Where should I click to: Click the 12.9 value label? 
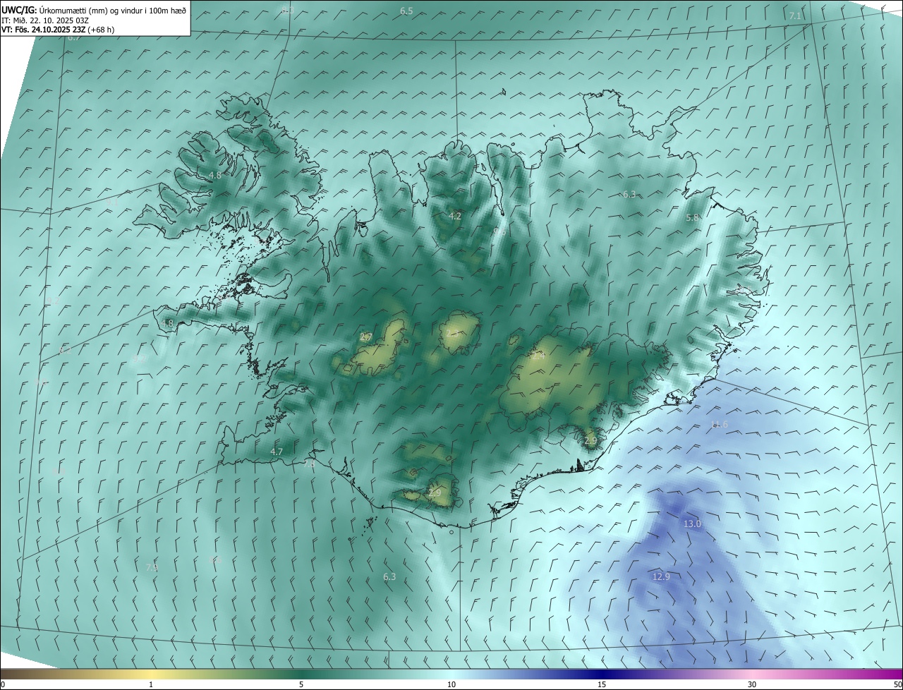pyautogui.click(x=661, y=576)
